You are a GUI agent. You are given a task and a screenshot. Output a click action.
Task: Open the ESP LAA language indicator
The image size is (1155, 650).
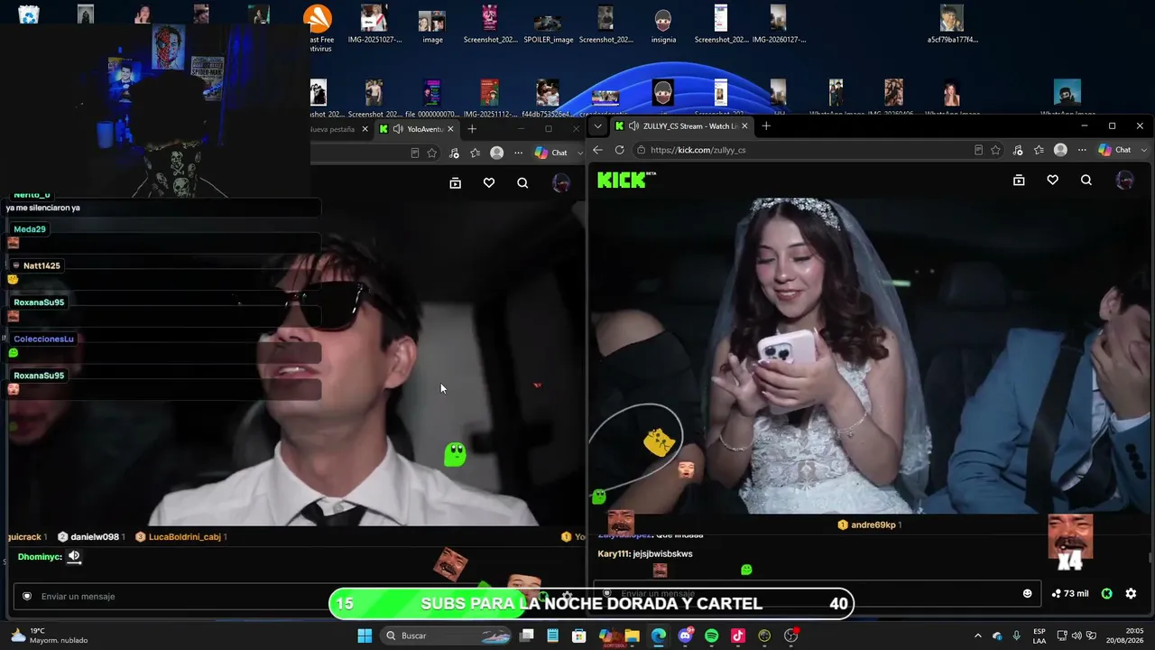pos(1039,636)
